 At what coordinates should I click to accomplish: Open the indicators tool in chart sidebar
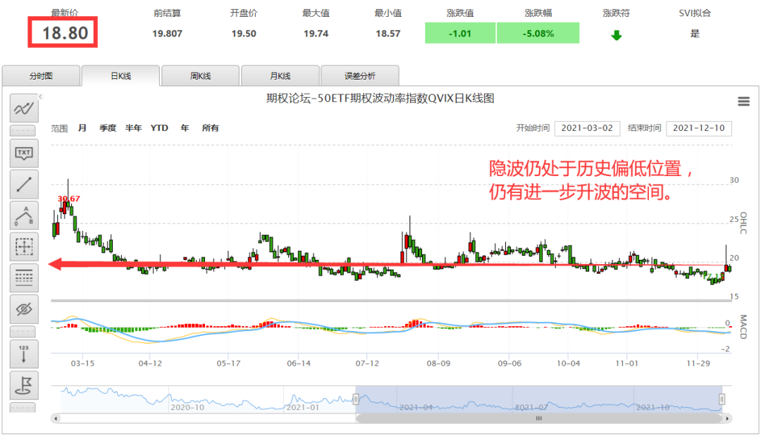[x=24, y=109]
